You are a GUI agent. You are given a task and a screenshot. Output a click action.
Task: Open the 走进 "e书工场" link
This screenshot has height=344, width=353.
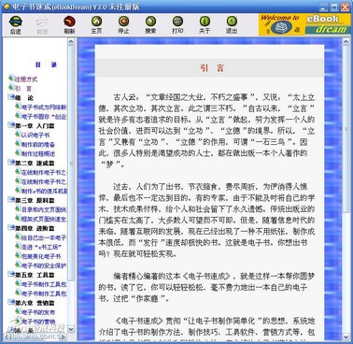point(41,247)
